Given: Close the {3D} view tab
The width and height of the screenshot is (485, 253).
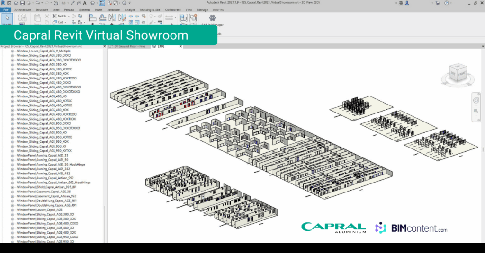Looking at the screenshot, I should point(180,46).
